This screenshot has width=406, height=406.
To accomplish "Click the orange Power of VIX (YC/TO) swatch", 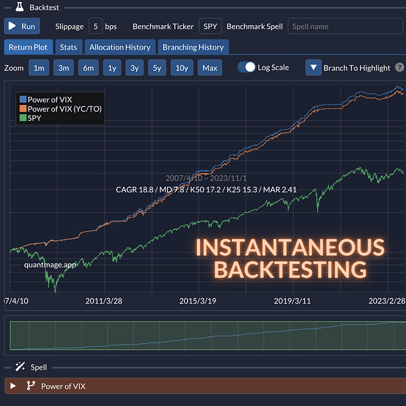I will click(x=23, y=108).
